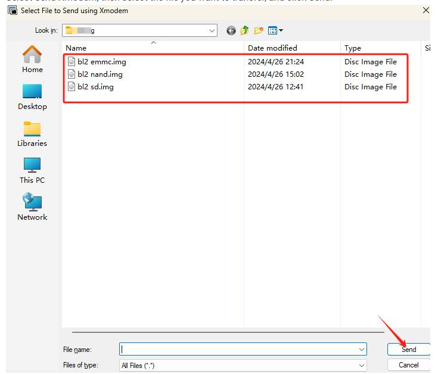The width and height of the screenshot is (438, 374).
Task: Select the bl2 emmc.img file
Action: (x=101, y=62)
